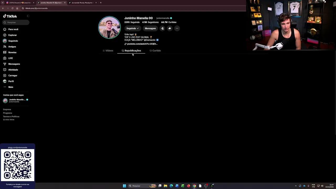
Task: Click the Mensagem button on profile
Action: [150, 28]
